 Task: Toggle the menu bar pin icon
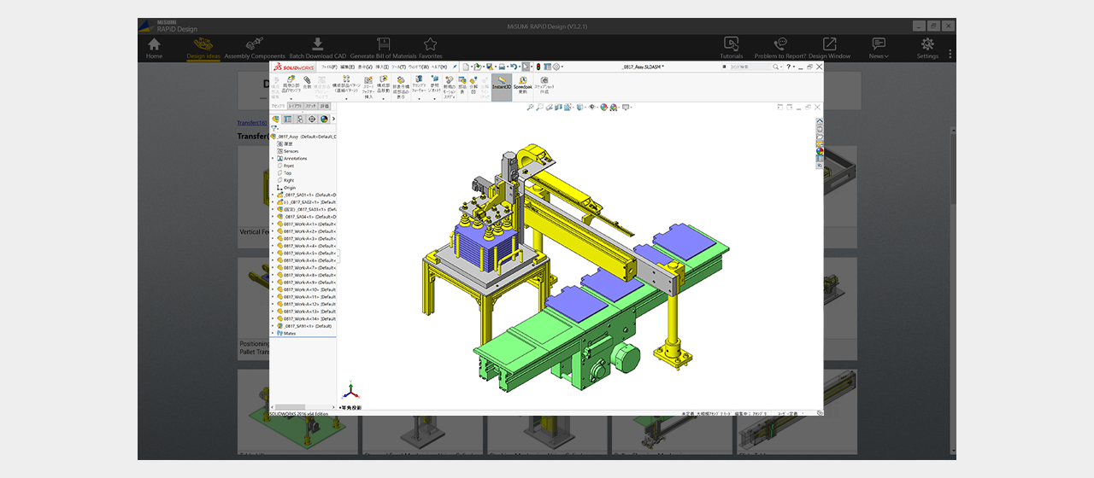(x=455, y=67)
